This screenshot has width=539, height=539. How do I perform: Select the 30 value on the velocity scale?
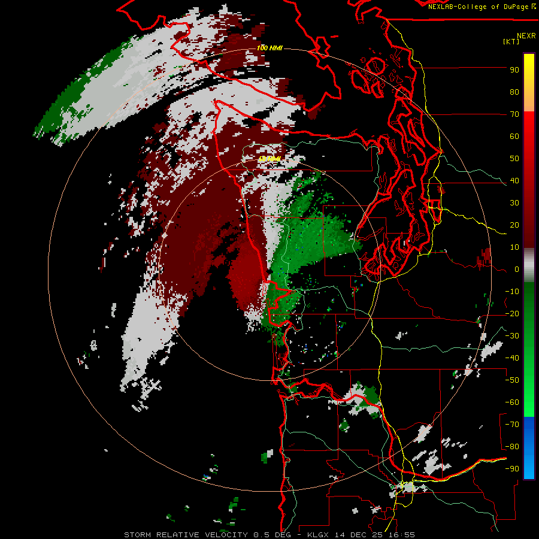point(514,203)
